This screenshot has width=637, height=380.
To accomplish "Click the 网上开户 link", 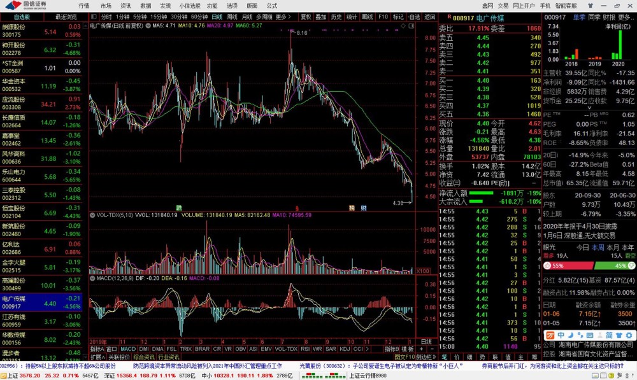I will click(x=524, y=6).
